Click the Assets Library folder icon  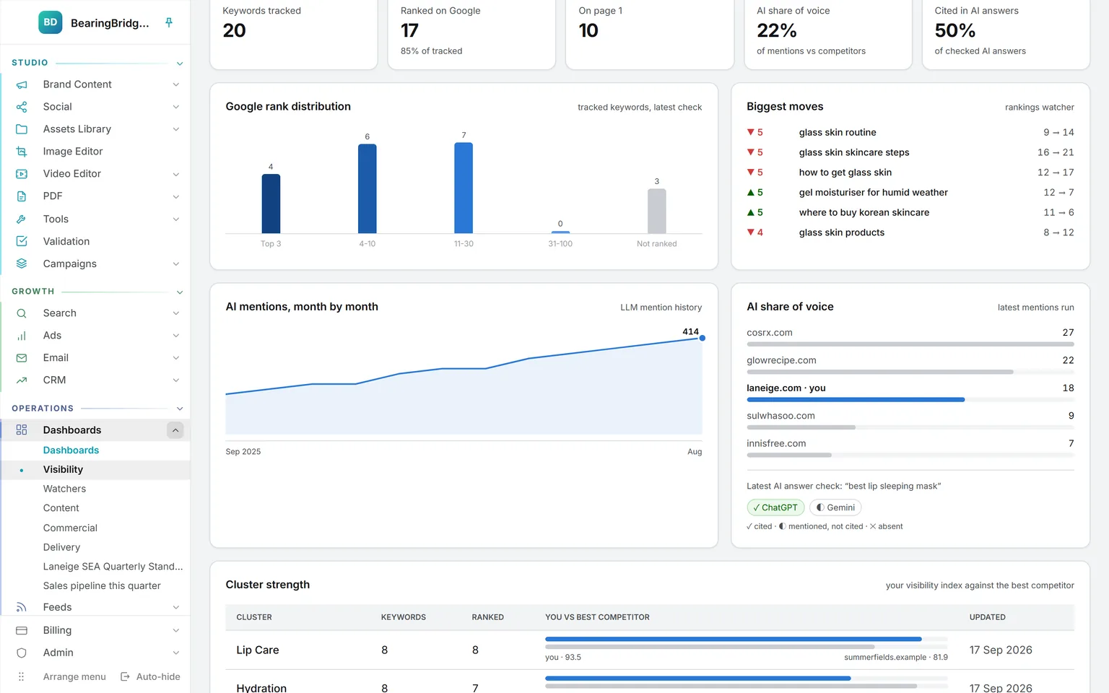point(22,129)
